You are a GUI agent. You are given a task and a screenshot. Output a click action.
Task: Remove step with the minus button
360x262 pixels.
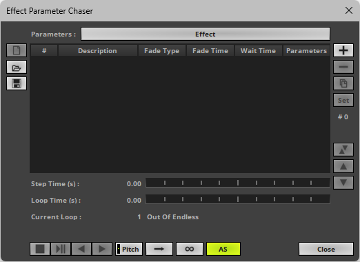tap(343, 67)
